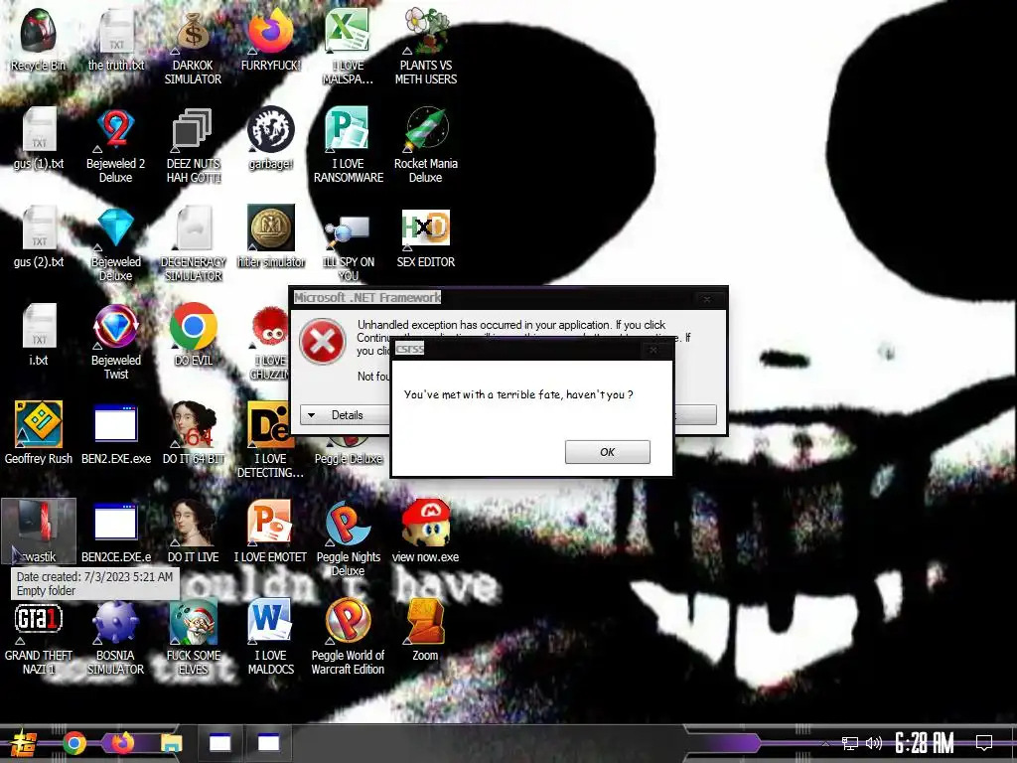Expand Details in the .NET Framework dialog

pyautogui.click(x=345, y=415)
